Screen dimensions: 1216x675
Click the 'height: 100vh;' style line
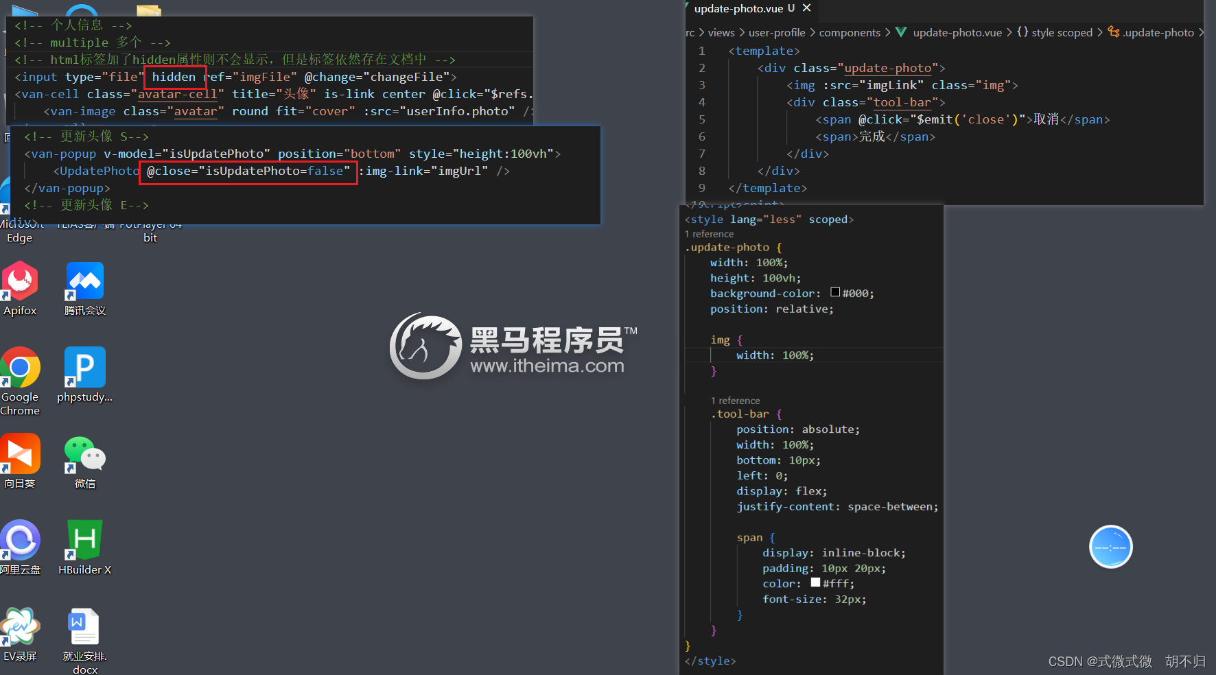756,278
